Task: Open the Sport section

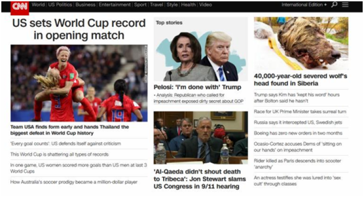Action: pos(140,5)
